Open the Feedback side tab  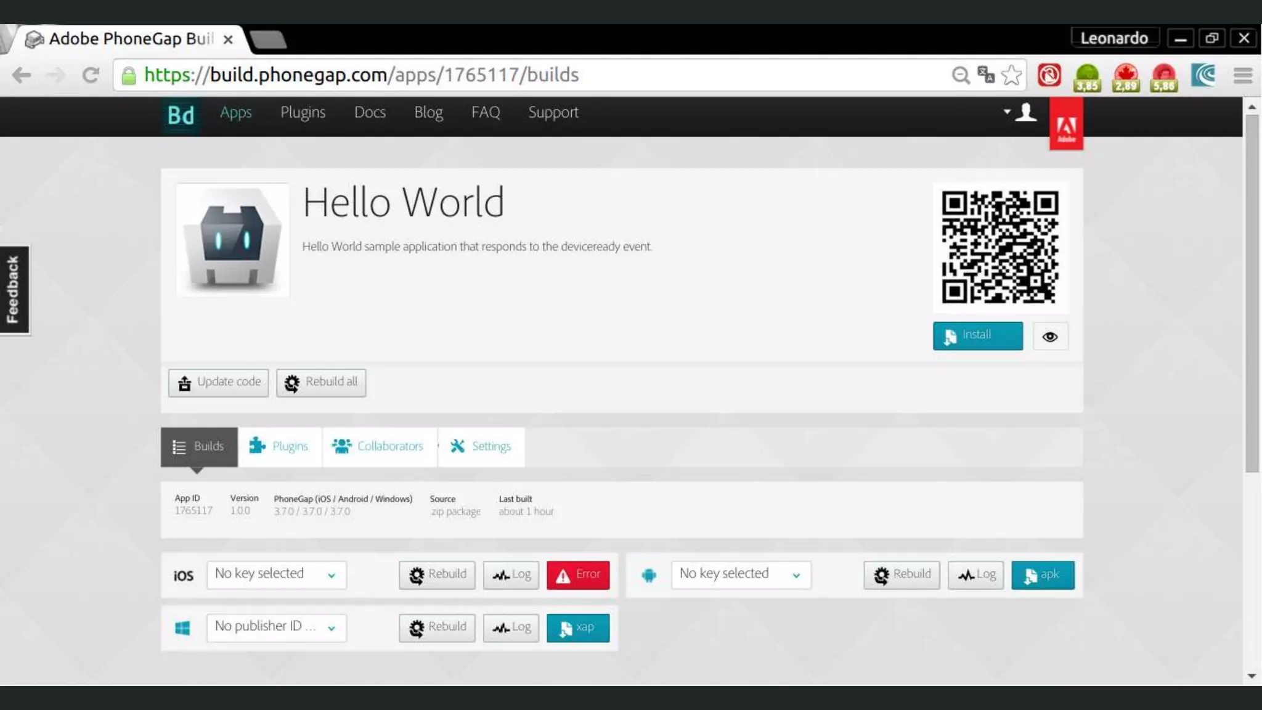pos(14,290)
